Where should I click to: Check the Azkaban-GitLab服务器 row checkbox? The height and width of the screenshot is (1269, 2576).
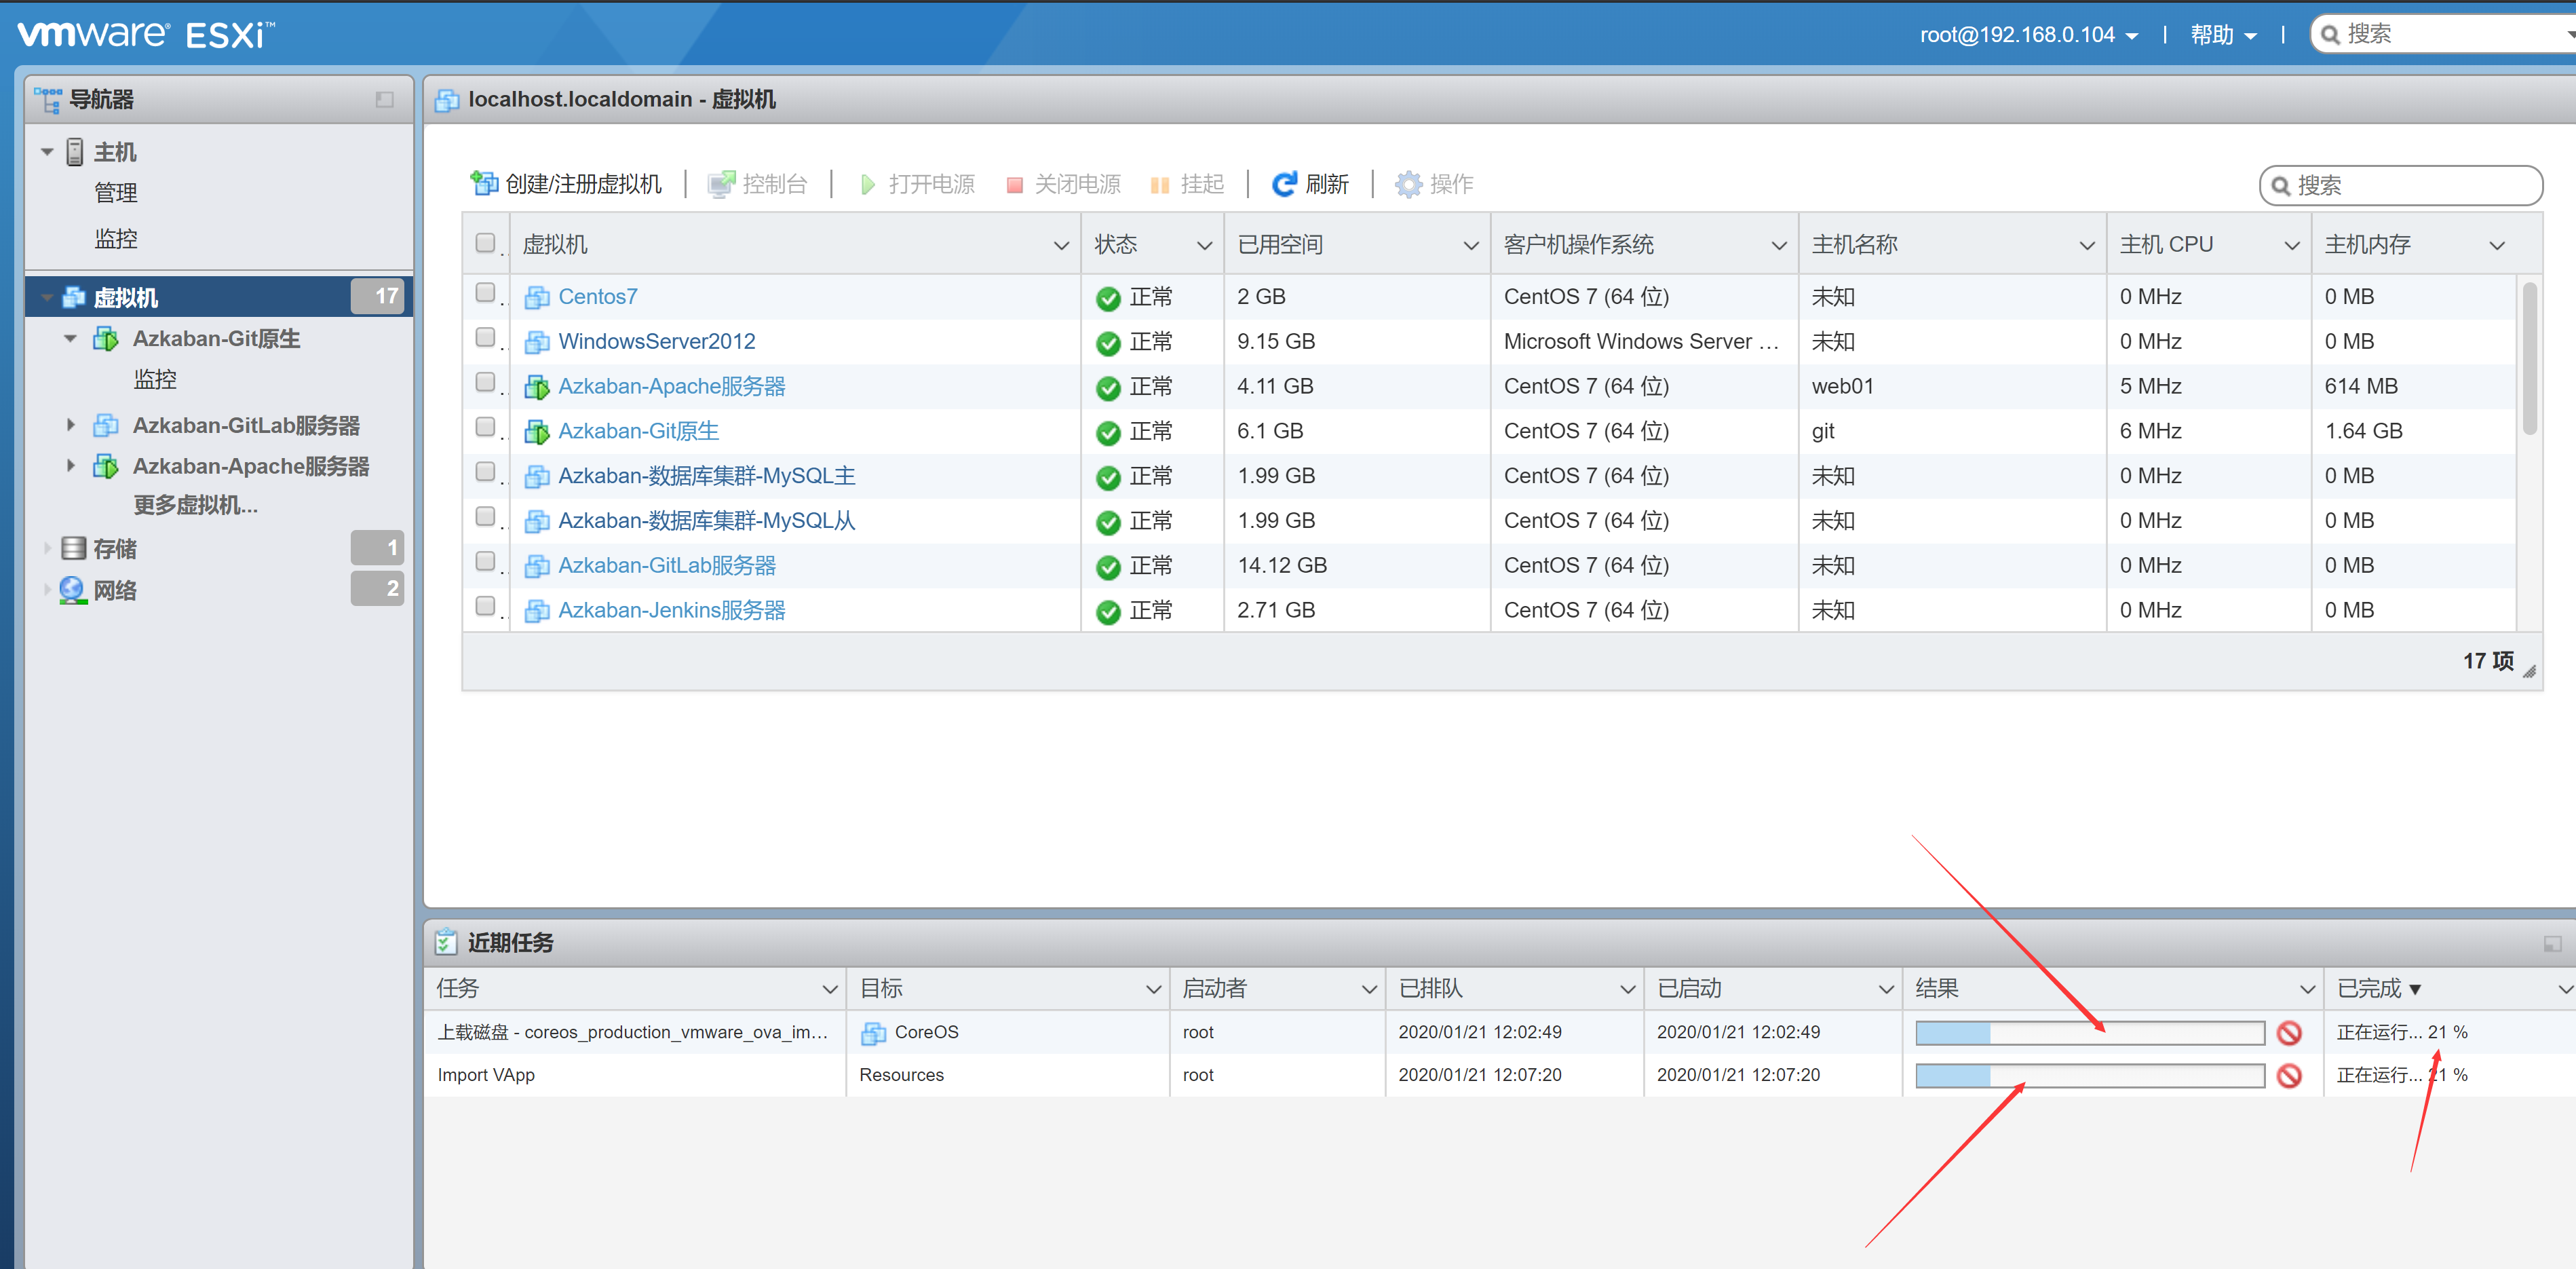click(x=486, y=561)
